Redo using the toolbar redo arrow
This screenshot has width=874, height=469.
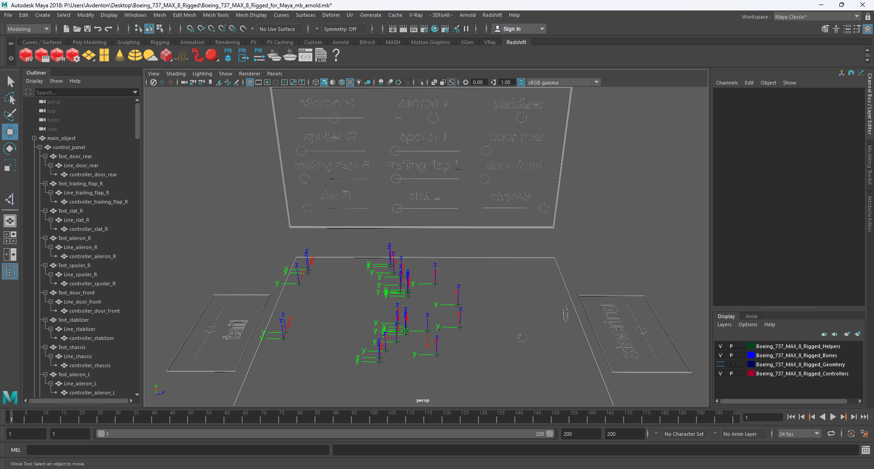tap(108, 29)
